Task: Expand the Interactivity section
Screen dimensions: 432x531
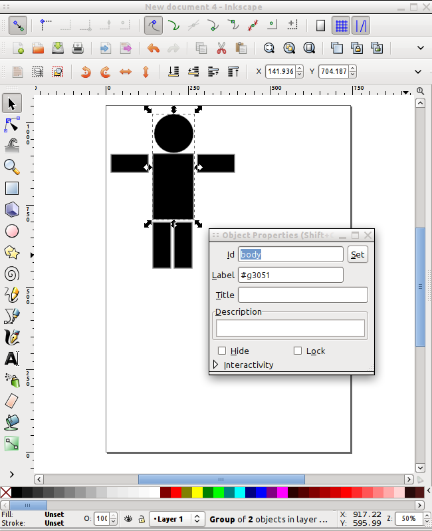Action: point(216,365)
